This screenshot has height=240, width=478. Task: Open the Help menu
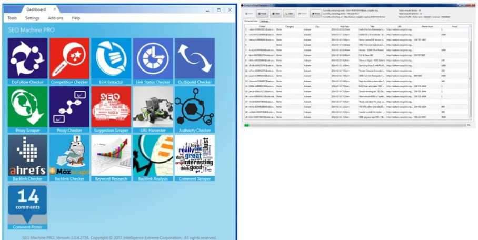[x=76, y=18]
